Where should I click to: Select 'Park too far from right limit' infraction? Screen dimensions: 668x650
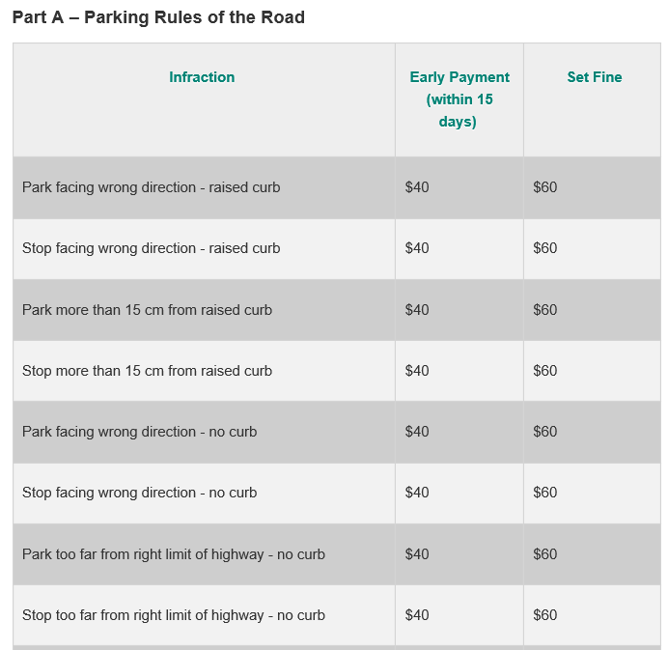click(x=173, y=554)
